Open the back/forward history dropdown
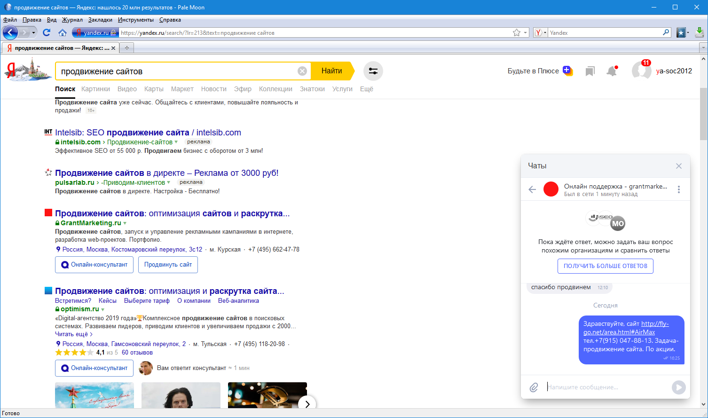708x418 pixels. pos(33,32)
